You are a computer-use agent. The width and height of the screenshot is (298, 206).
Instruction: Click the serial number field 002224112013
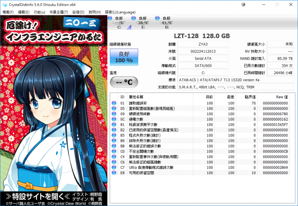point(203,51)
